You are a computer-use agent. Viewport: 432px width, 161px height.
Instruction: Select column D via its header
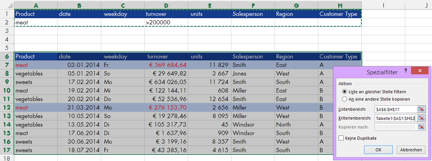[x=166, y=5]
